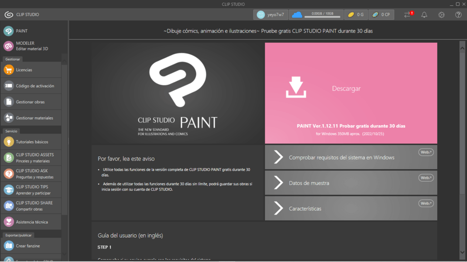Click Web badge on Características row
Image resolution: width=467 pixels, height=262 pixels.
click(426, 203)
